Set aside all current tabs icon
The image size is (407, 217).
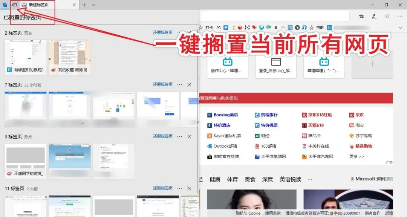15,5
